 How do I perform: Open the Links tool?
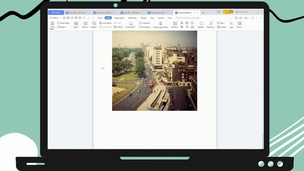[231, 25]
